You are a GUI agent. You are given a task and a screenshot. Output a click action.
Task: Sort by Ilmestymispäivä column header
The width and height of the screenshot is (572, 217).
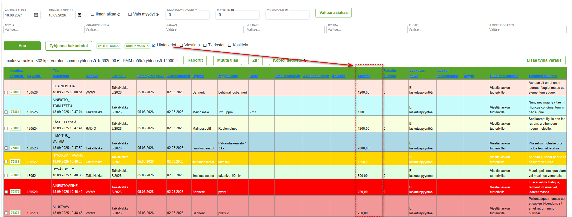pos(151,76)
